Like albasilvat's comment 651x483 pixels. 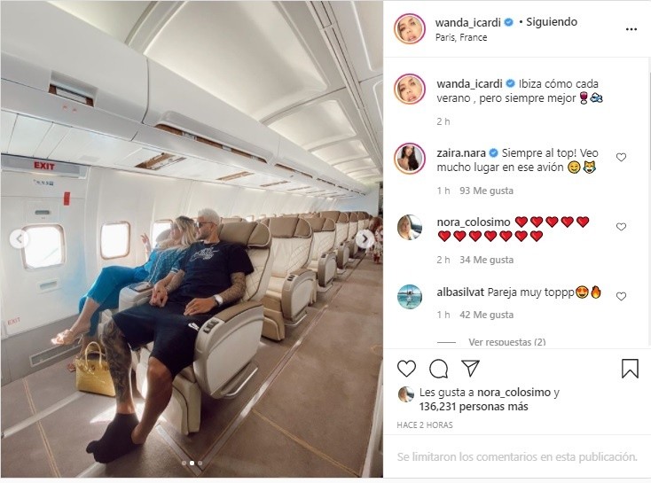pyautogui.click(x=621, y=296)
